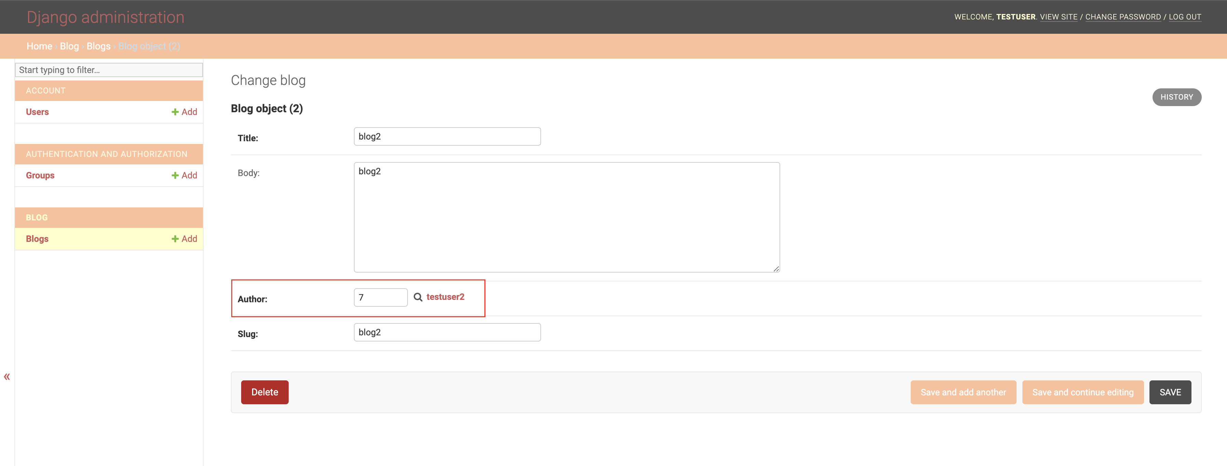The height and width of the screenshot is (466, 1227).
Task: Open the testuser2 author link
Action: pos(445,297)
